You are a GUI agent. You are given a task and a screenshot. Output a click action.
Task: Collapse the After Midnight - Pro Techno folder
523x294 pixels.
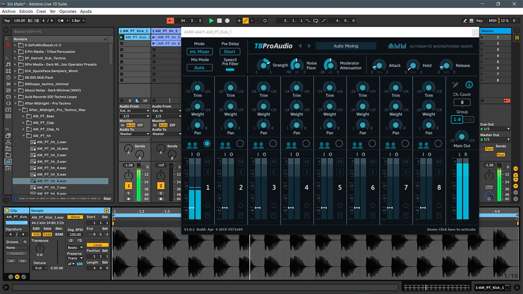pyautogui.click(x=15, y=104)
